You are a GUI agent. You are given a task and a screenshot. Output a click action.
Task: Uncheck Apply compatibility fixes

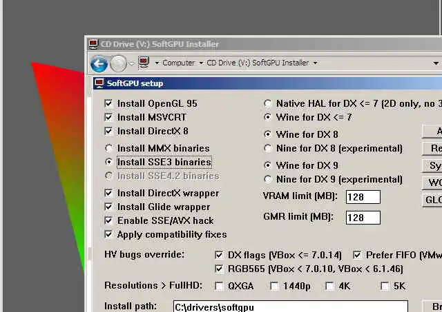[108, 234]
